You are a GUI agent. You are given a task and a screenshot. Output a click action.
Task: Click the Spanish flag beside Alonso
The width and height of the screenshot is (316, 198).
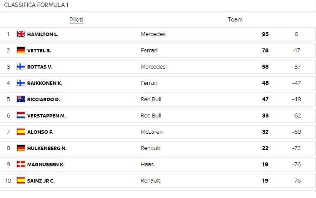coord(21,132)
